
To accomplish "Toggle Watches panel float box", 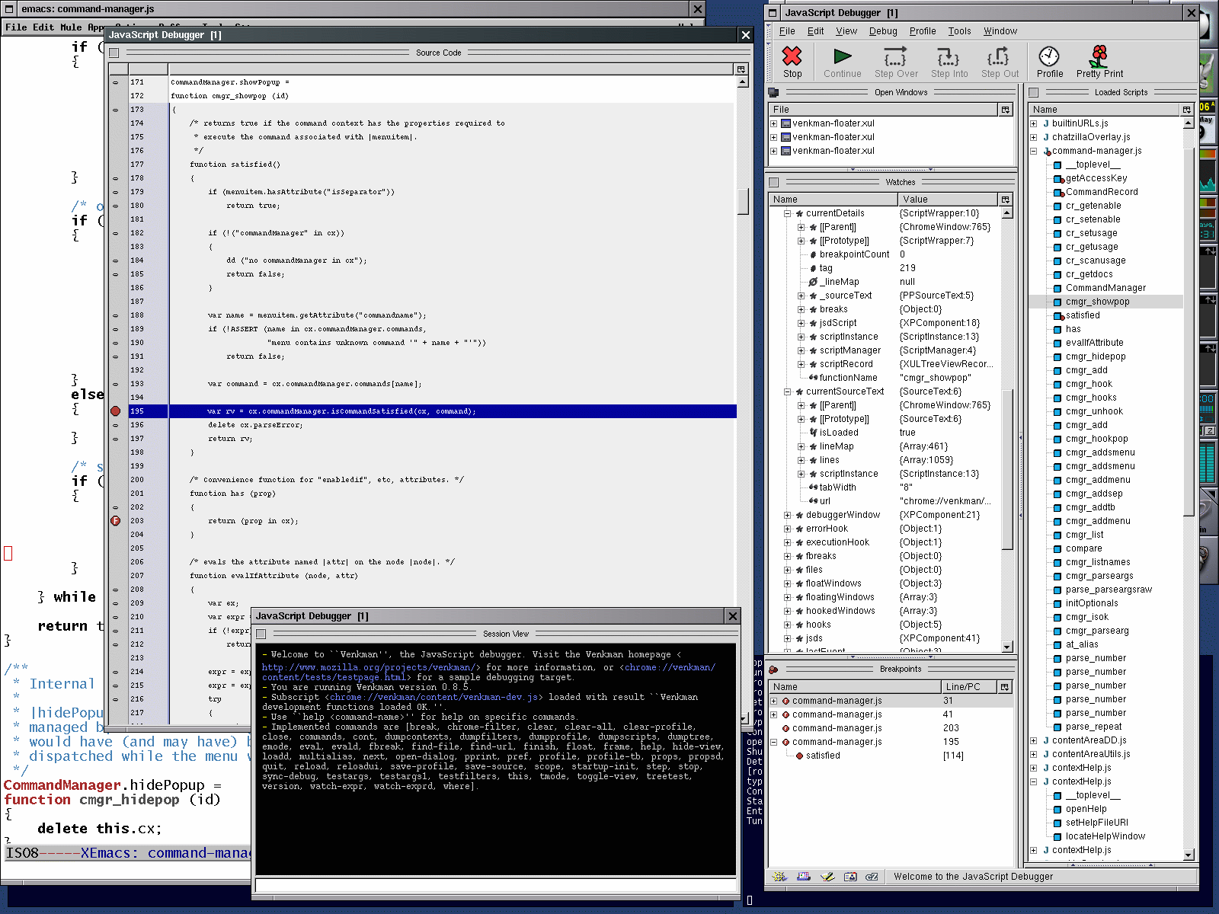I will pyautogui.click(x=774, y=183).
